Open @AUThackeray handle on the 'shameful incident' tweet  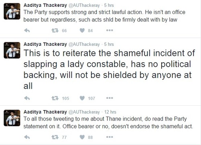click(x=84, y=44)
